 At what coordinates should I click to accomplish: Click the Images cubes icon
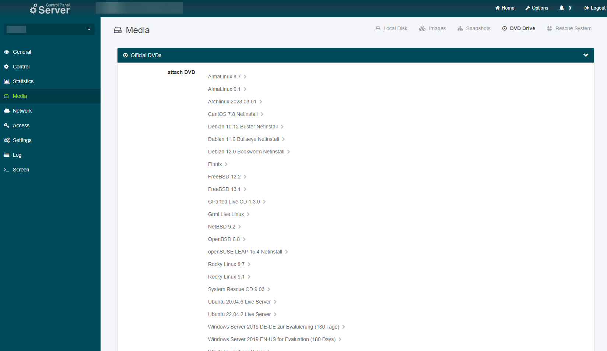pos(422,28)
